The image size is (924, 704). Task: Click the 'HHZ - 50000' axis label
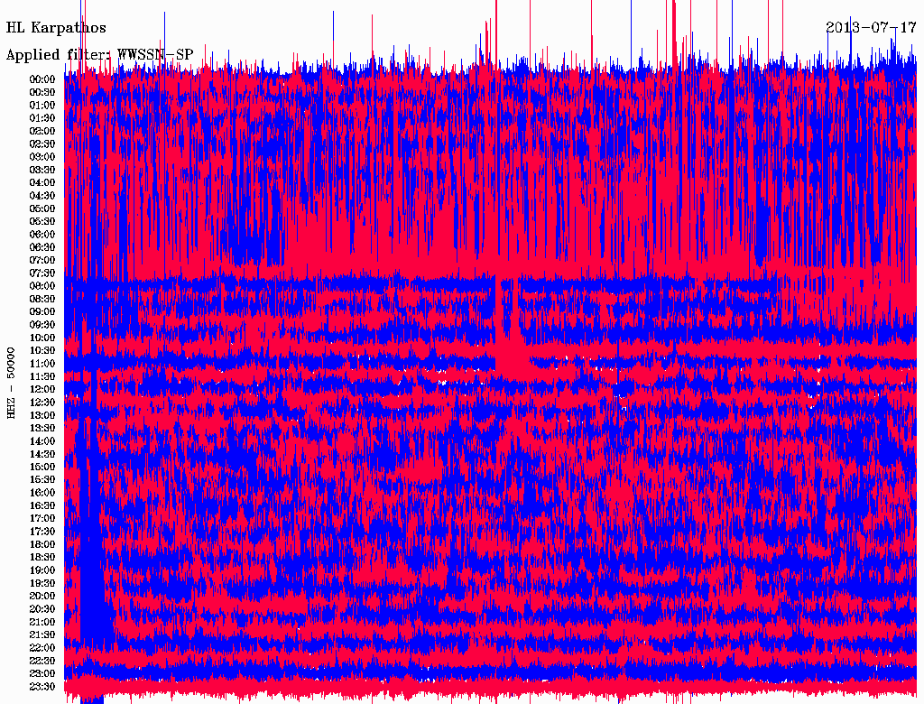pos(11,384)
